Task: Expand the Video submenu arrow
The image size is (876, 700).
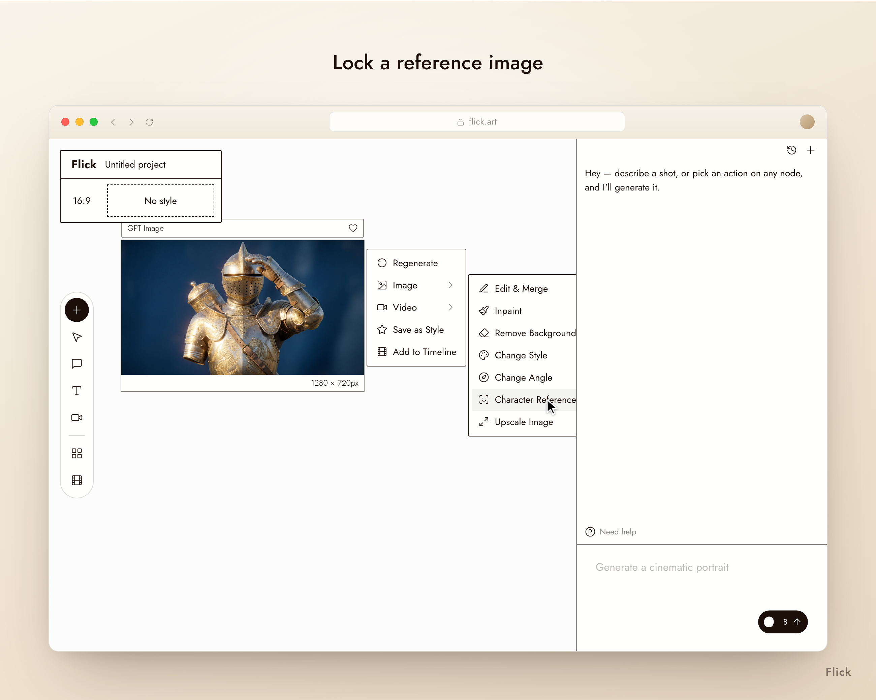Action: 450,307
